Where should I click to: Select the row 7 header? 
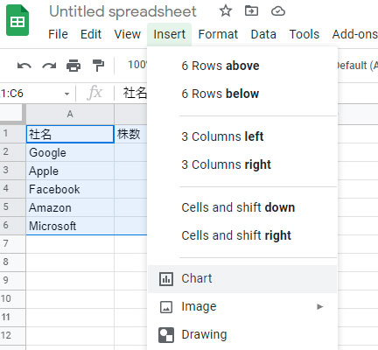[12, 244]
